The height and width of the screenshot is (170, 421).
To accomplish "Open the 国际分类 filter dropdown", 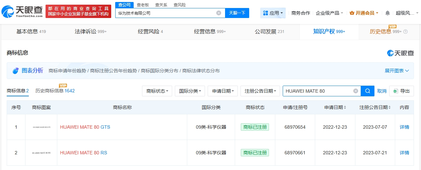I will (190, 91).
